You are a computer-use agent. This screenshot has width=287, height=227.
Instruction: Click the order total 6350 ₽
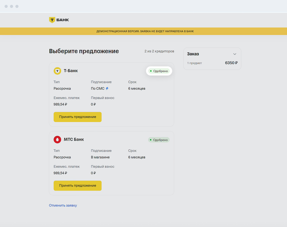point(231,63)
